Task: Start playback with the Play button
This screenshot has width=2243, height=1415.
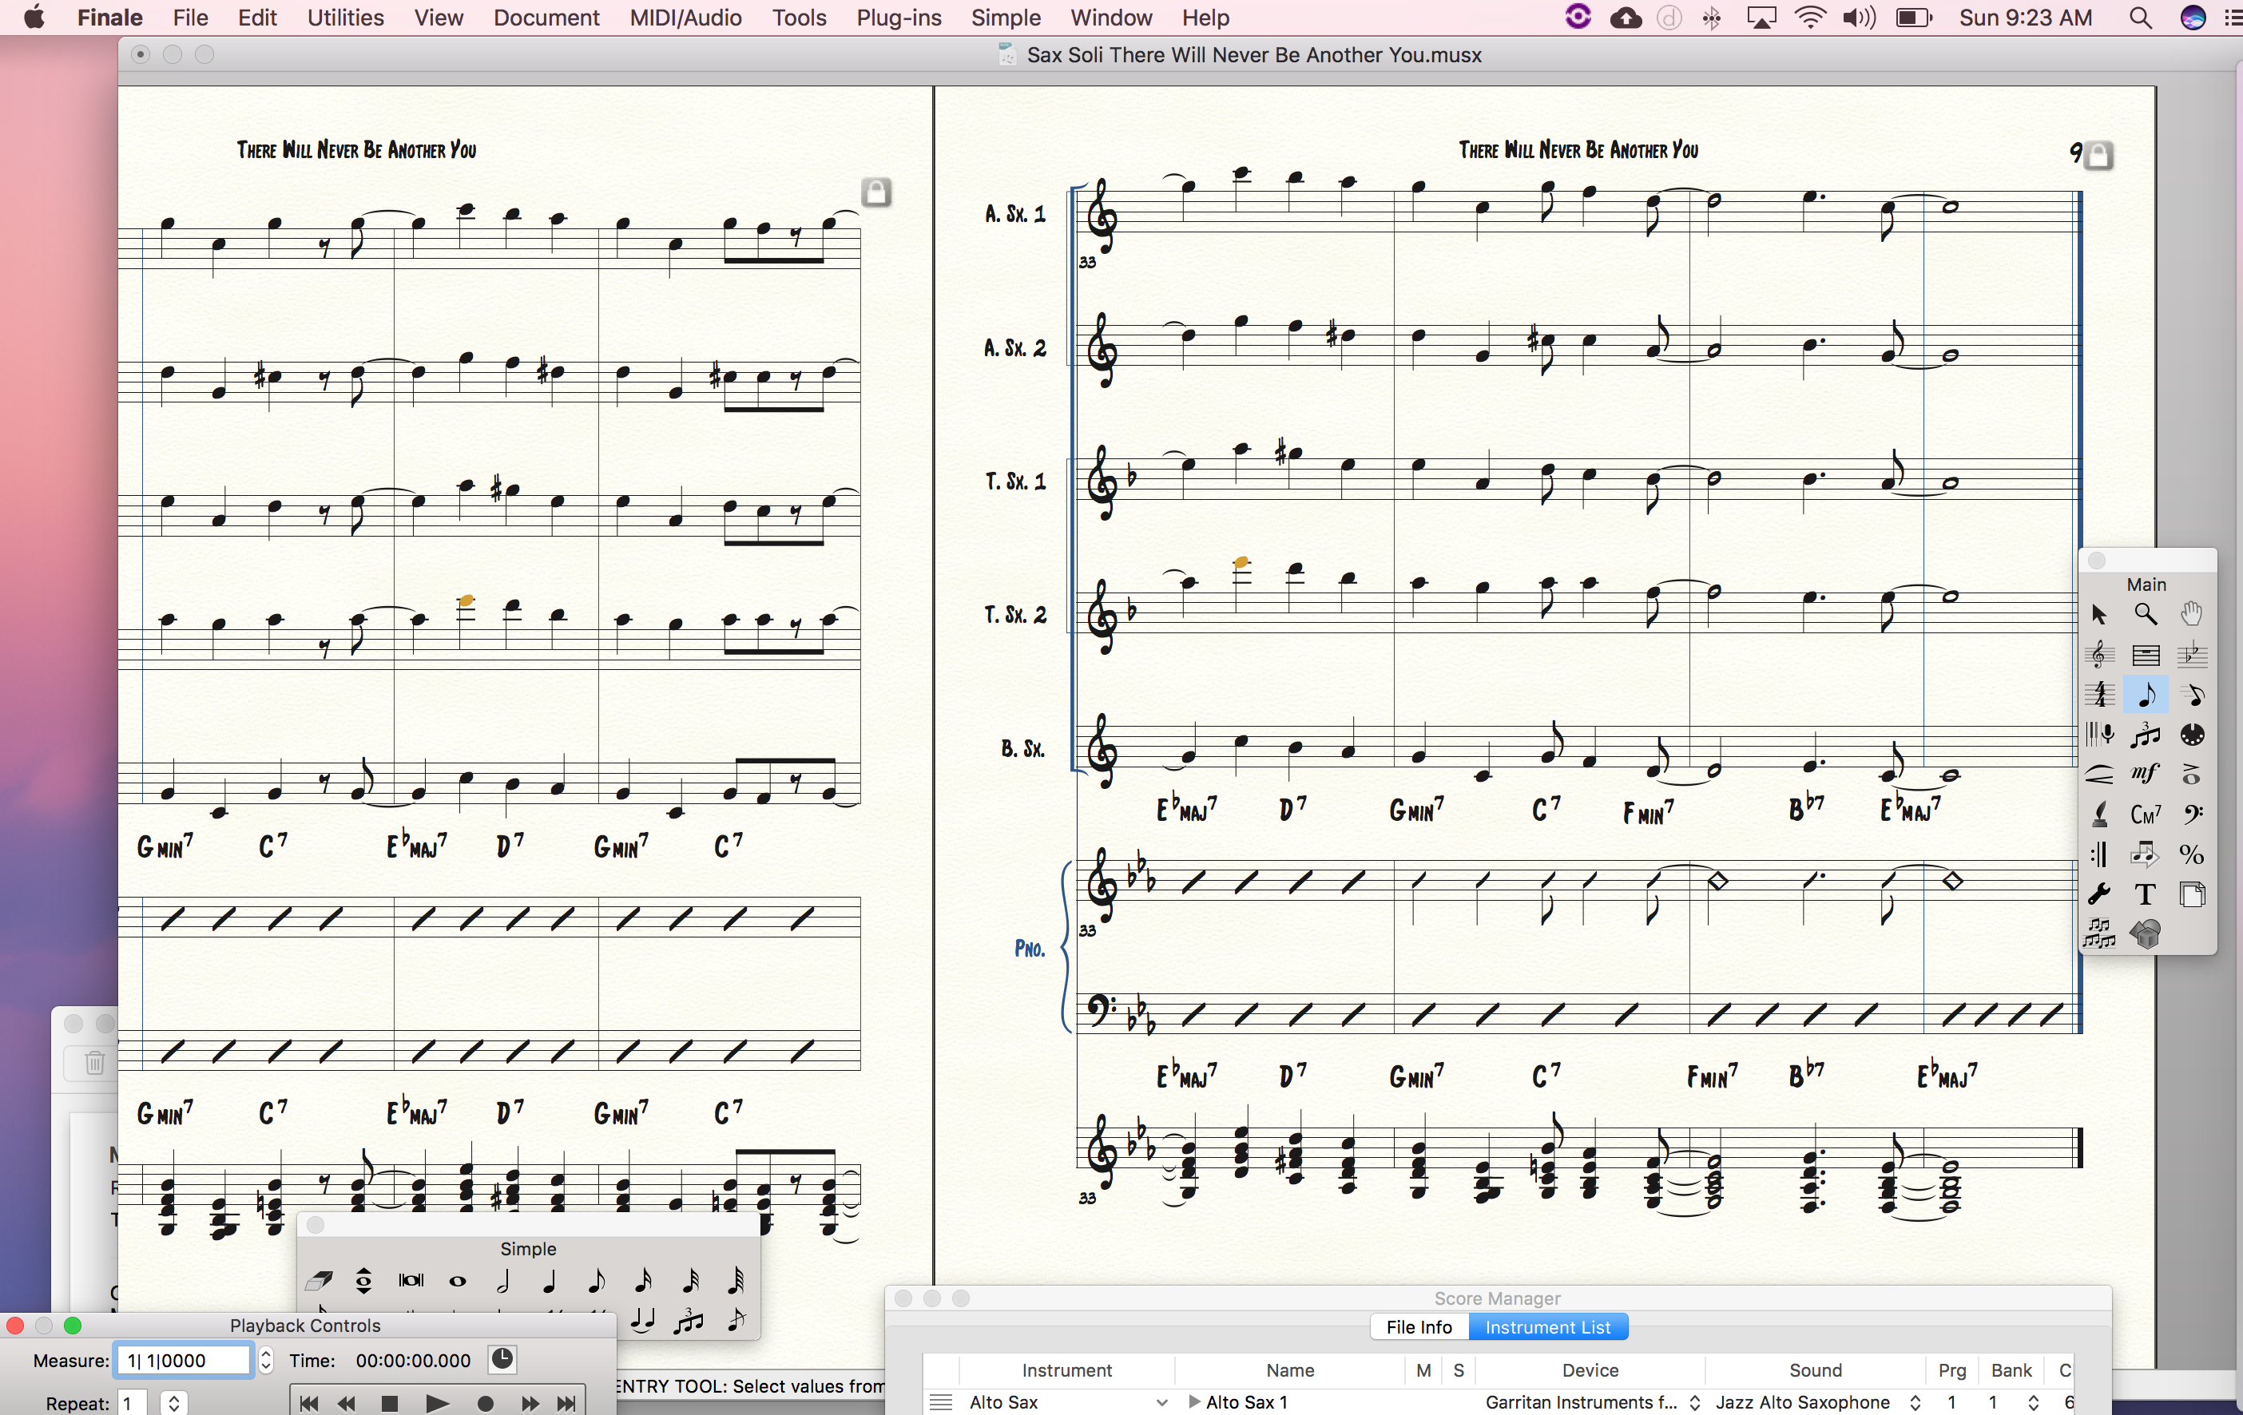Action: tap(436, 1403)
